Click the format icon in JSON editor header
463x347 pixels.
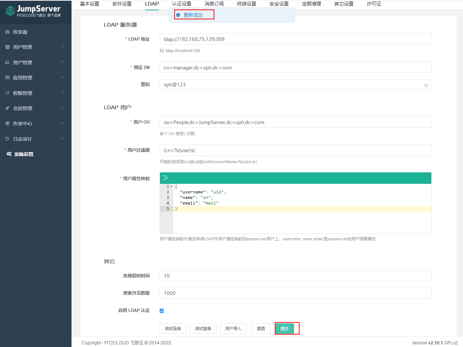click(x=166, y=178)
